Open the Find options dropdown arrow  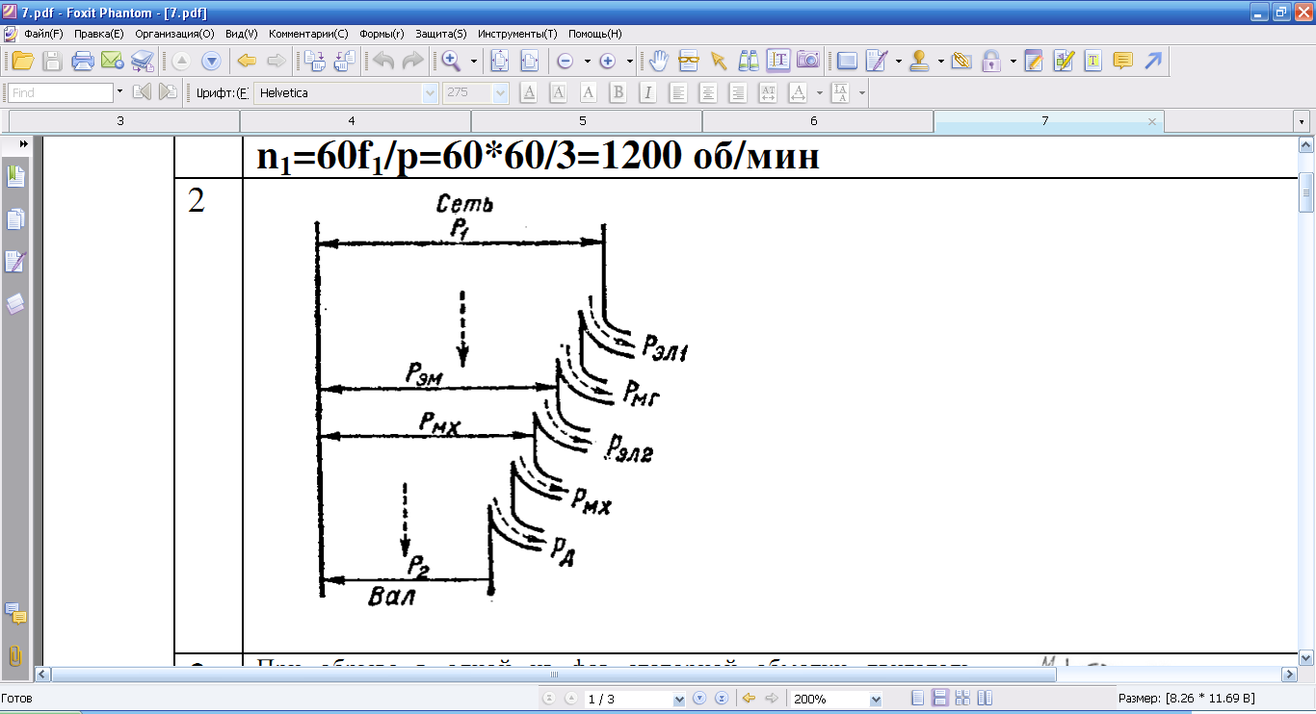(119, 92)
